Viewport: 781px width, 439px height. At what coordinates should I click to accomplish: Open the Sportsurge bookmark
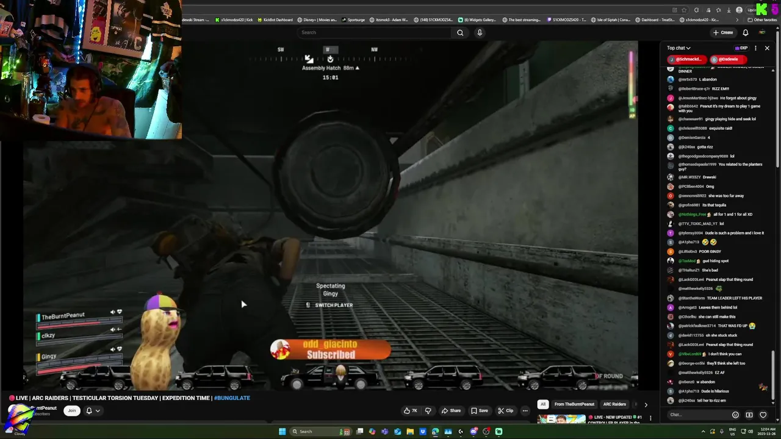pos(353,20)
